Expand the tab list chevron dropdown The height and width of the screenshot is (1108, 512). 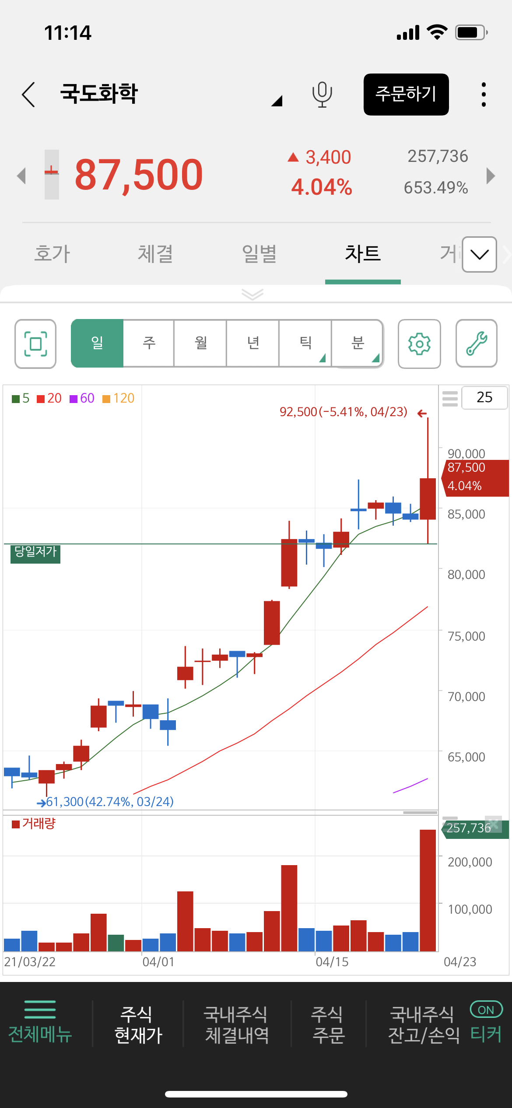tap(480, 255)
